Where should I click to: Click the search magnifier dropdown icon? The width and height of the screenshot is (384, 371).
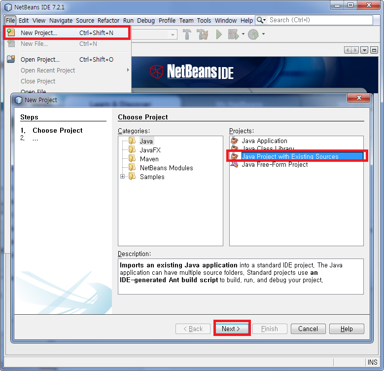[261, 20]
